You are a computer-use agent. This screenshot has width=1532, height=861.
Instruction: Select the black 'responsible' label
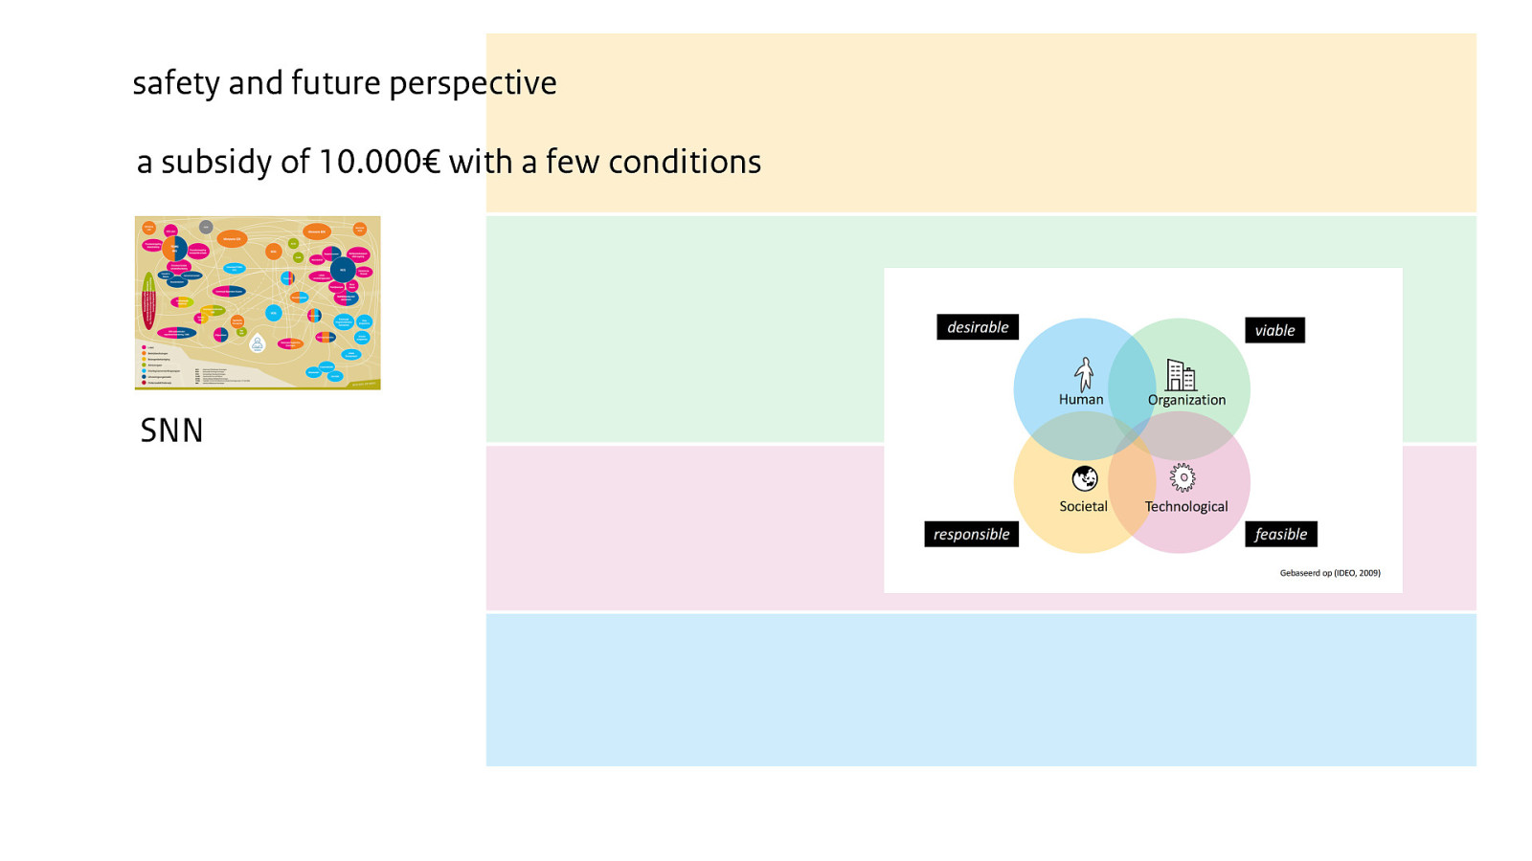(x=971, y=534)
